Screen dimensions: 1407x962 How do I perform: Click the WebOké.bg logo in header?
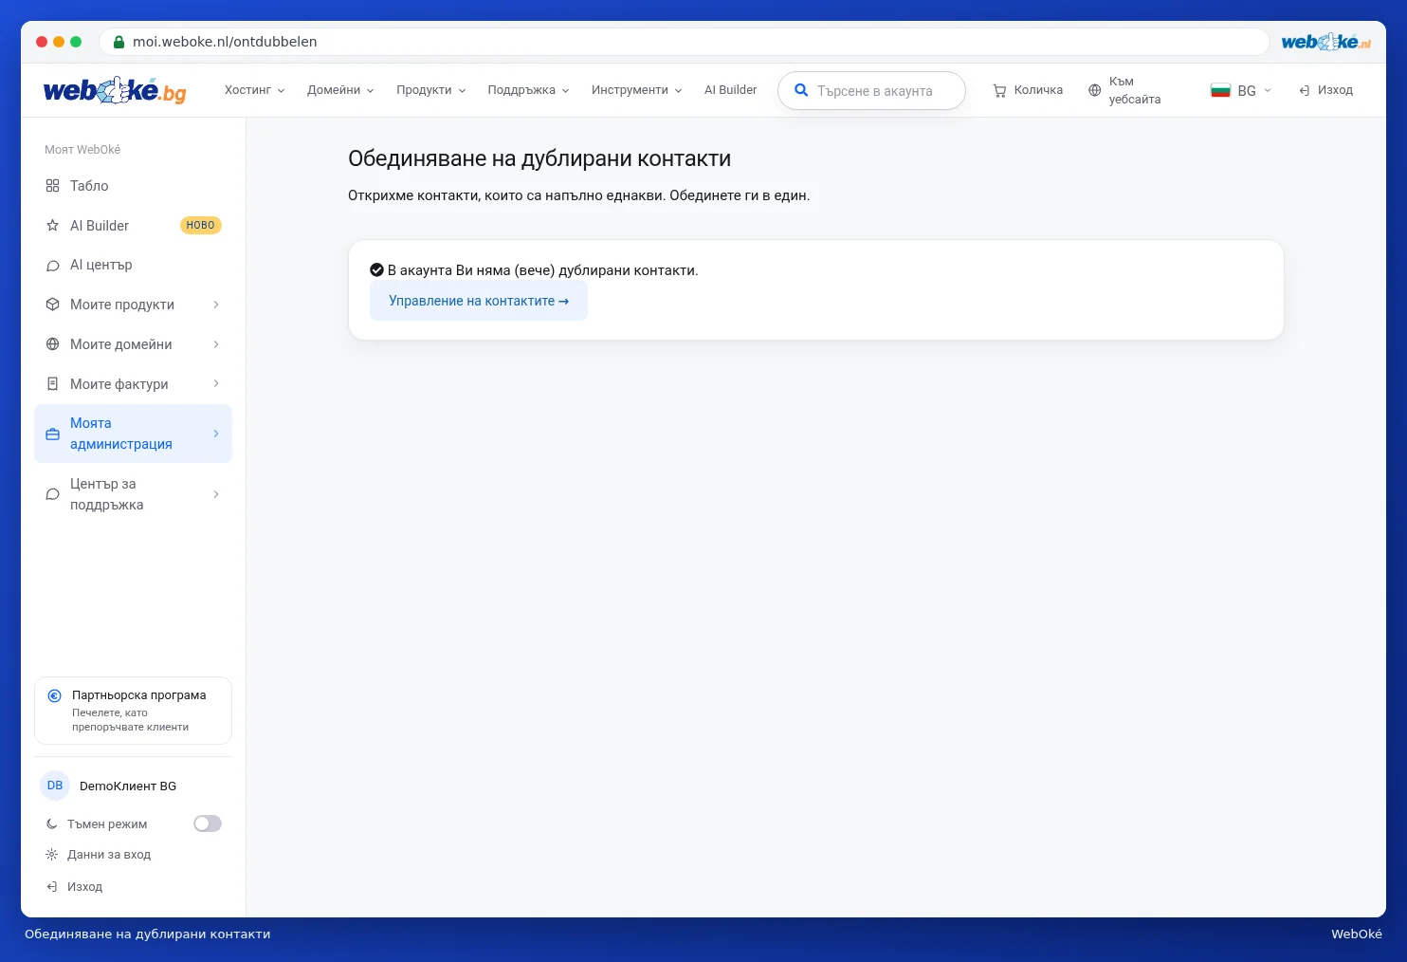point(115,90)
